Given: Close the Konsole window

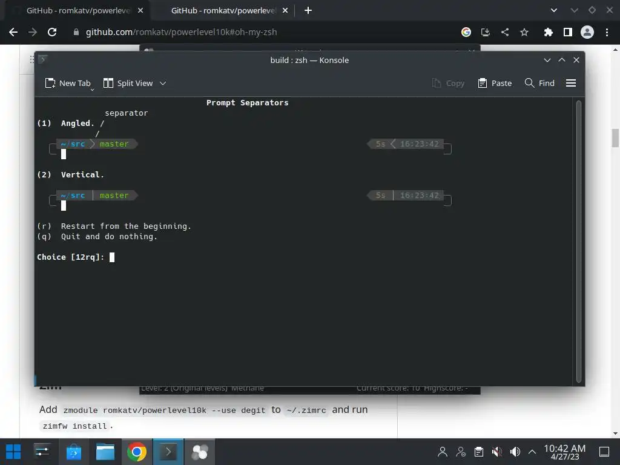Looking at the screenshot, I should coord(576,60).
